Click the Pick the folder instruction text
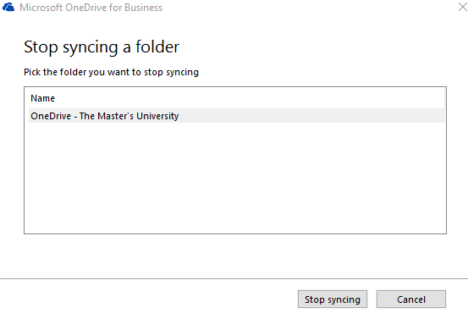The width and height of the screenshot is (468, 313). tap(111, 72)
